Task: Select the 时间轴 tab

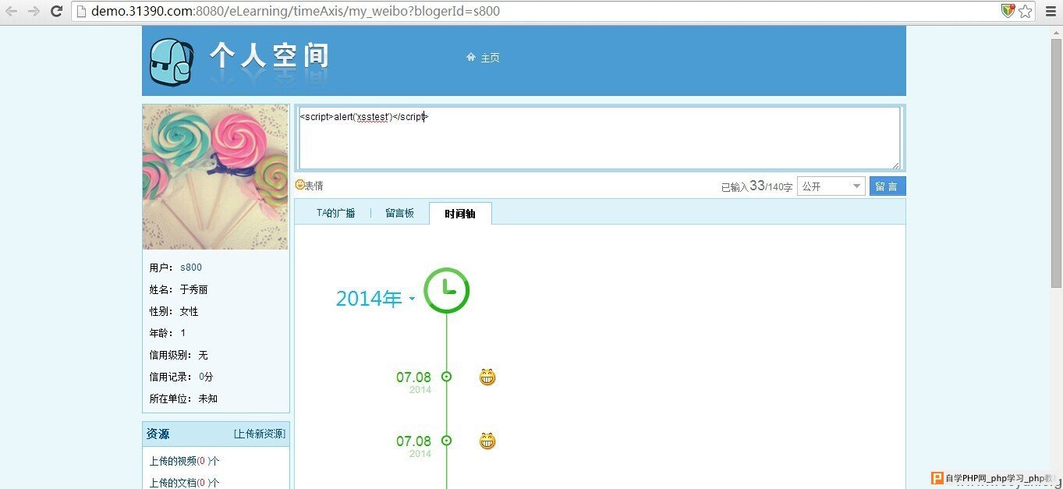Action: (x=460, y=214)
